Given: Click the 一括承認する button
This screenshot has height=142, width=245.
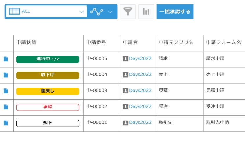Looking at the screenshot, I should (175, 12).
